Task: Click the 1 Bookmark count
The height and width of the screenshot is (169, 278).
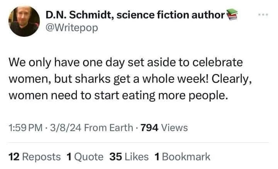Action: (x=182, y=157)
